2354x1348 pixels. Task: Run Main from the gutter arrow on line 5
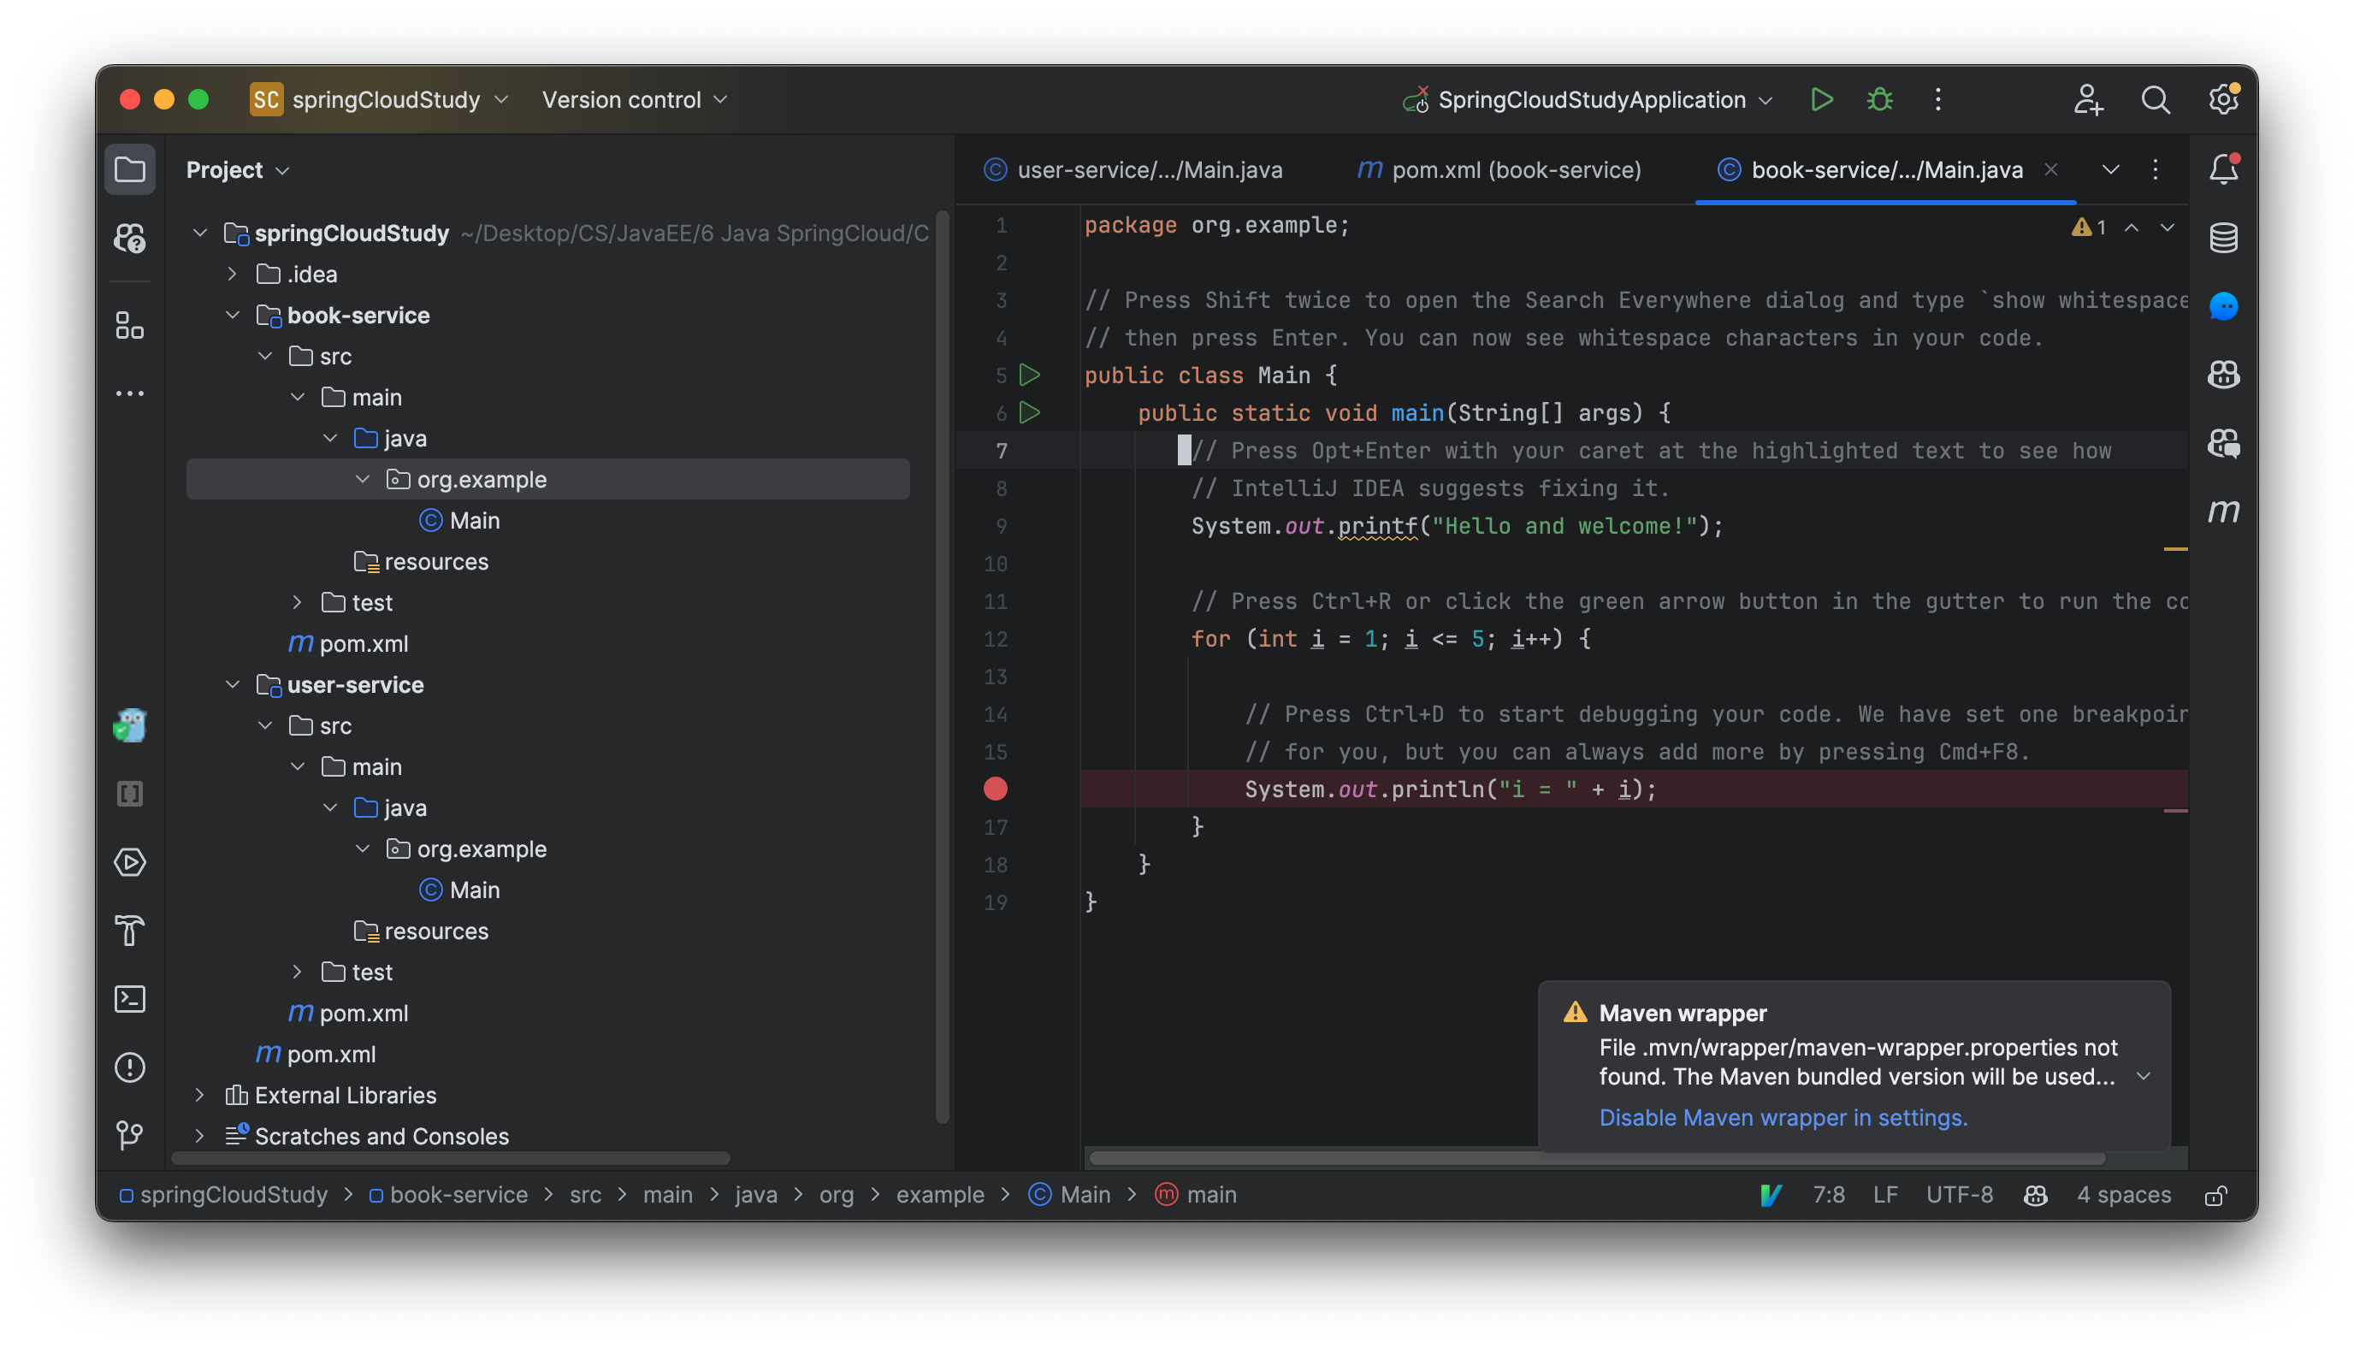click(1029, 375)
